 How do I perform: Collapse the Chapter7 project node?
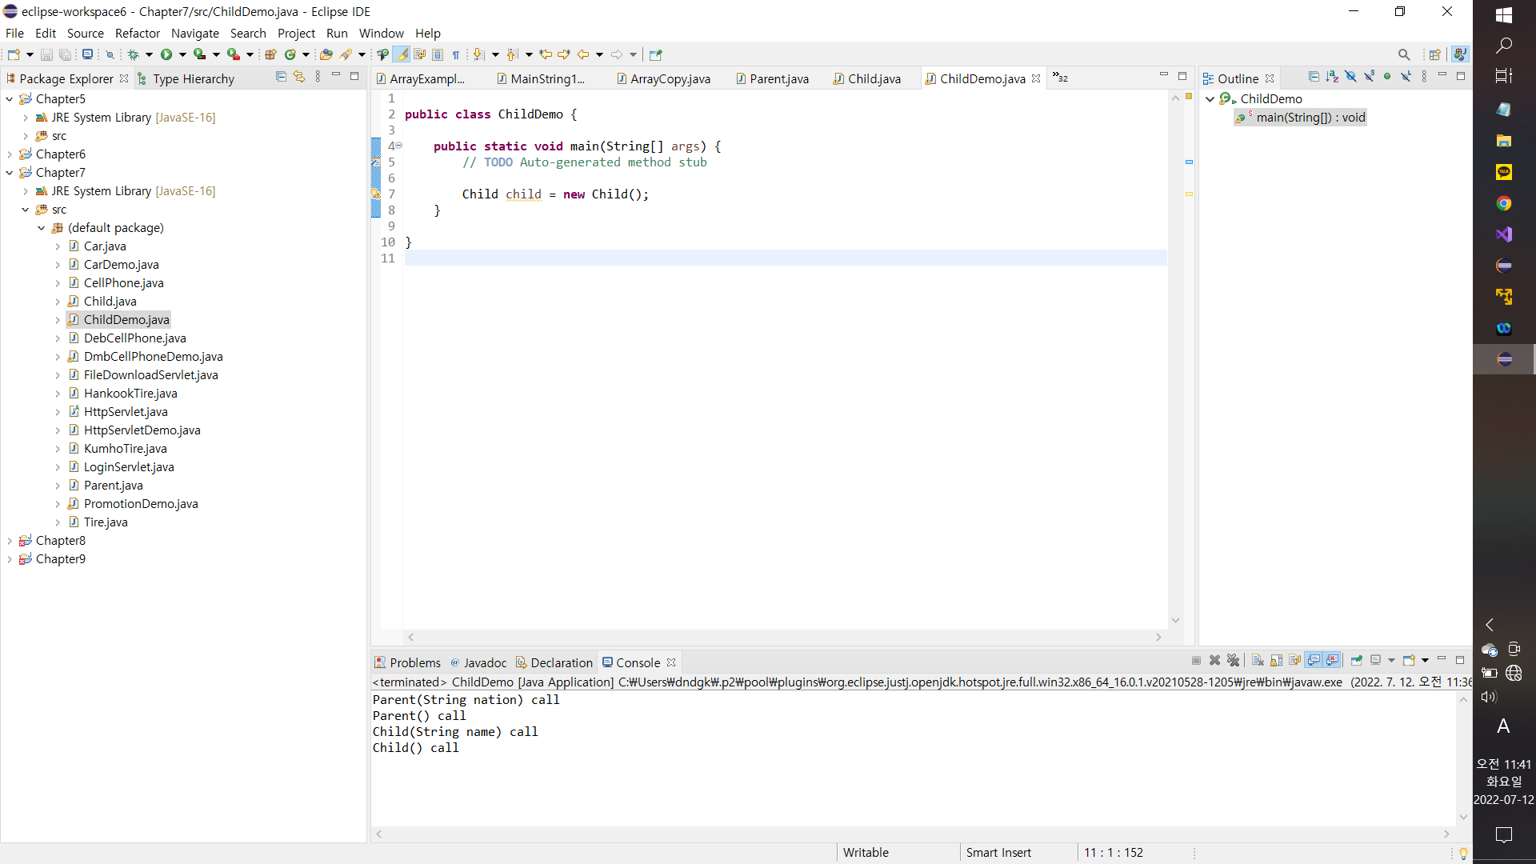(10, 173)
